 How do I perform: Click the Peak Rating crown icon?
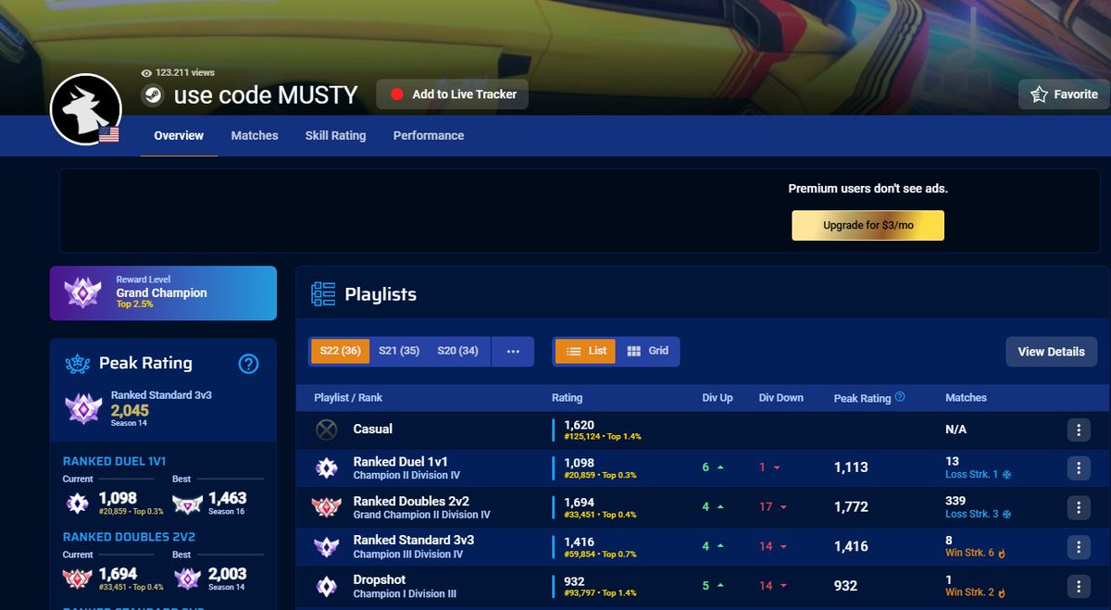(77, 364)
